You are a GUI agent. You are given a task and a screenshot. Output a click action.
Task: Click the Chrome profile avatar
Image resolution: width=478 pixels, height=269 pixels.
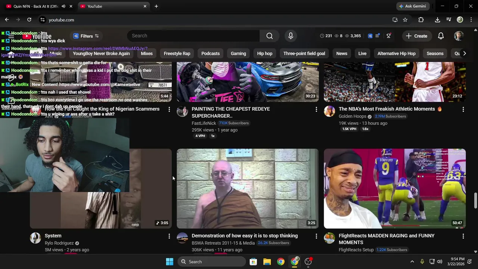point(460,20)
